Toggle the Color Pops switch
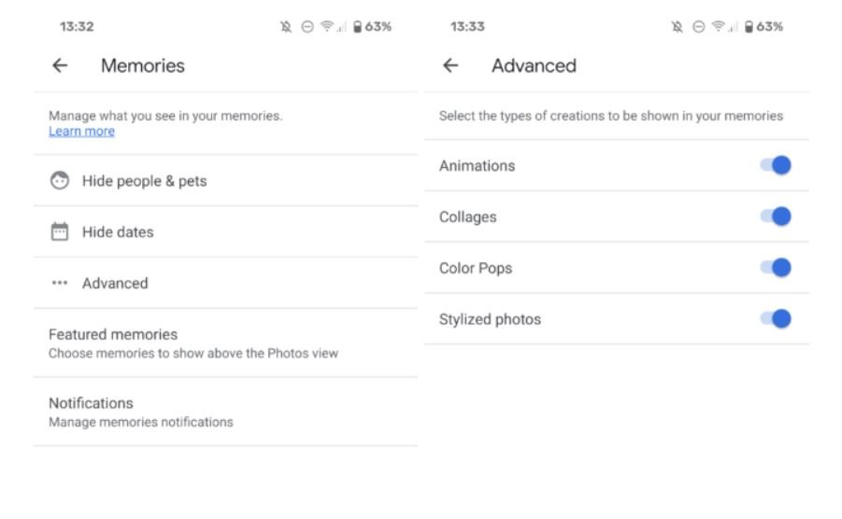This screenshot has height=519, width=842. (776, 269)
